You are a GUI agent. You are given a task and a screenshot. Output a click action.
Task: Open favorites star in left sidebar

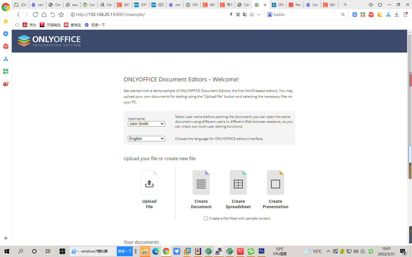(x=6, y=21)
